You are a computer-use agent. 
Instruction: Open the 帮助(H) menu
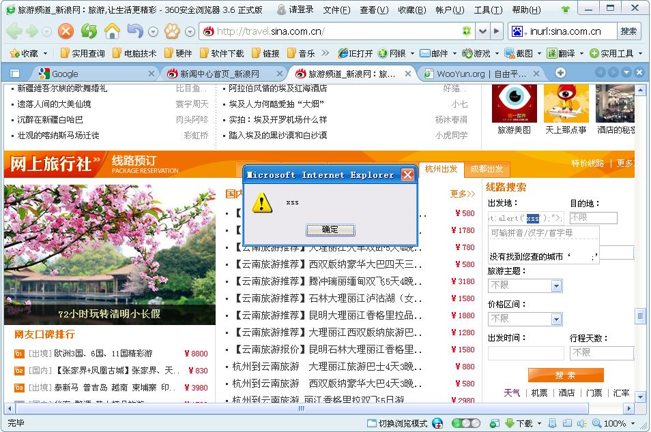[526, 10]
